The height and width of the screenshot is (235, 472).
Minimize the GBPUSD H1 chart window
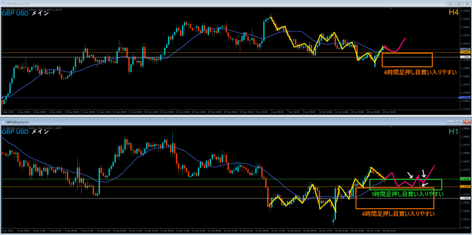pyautogui.click(x=450, y=122)
